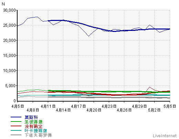Image resolution: width=179 pixels, height=139 pixels.
Task: Click the 莫斯科 legend label
Action: click(31, 117)
